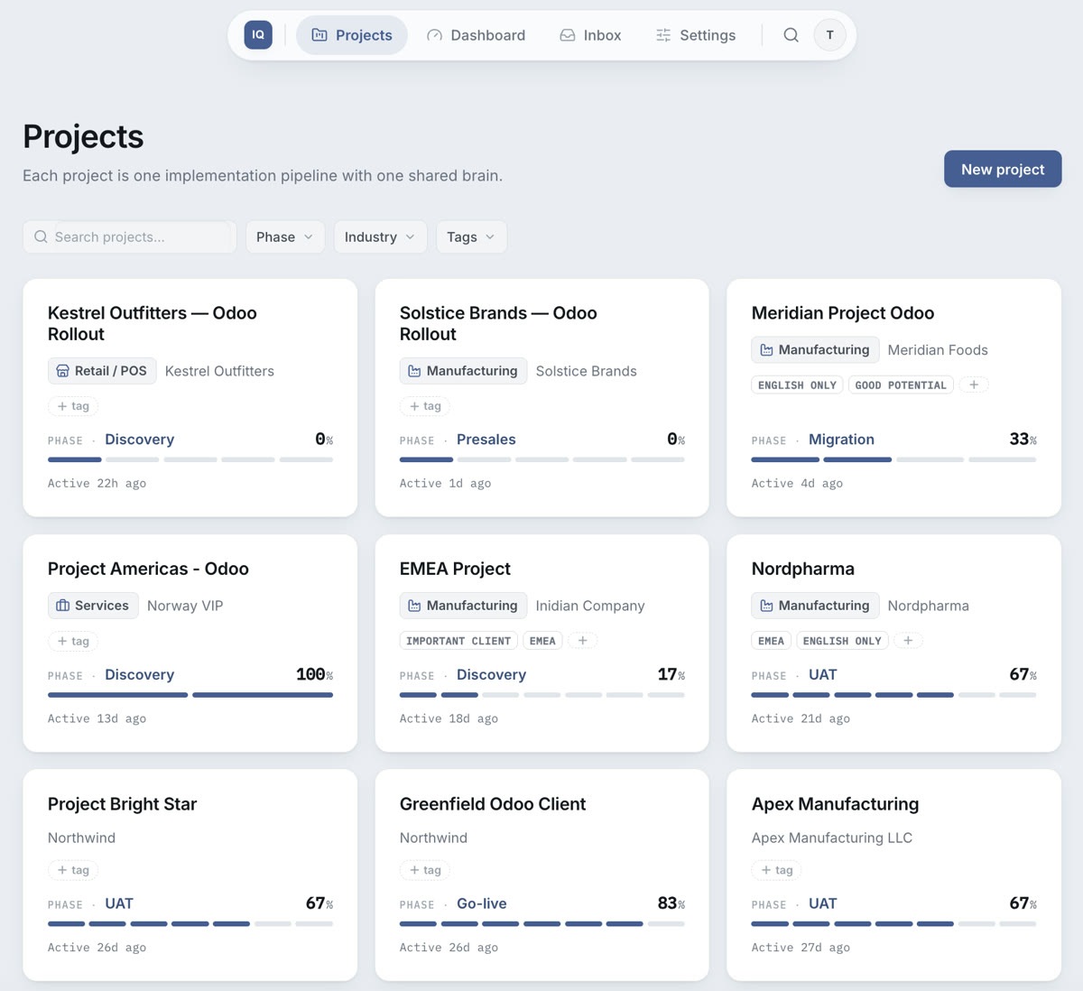This screenshot has width=1083, height=991.
Task: Click 'Active 22h ago' text
Action: tap(97, 484)
